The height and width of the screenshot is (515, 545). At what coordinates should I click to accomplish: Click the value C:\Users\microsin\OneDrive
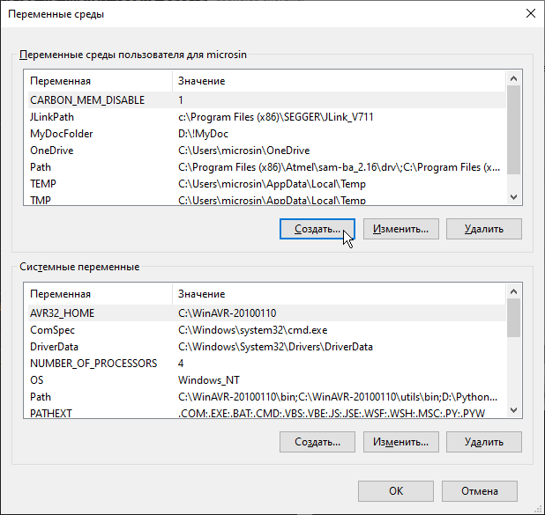pyautogui.click(x=243, y=151)
